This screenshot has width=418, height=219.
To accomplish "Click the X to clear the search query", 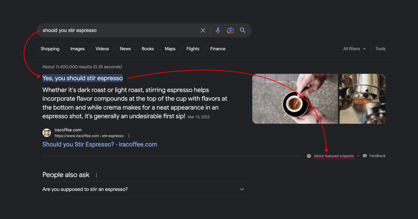I will (x=203, y=30).
